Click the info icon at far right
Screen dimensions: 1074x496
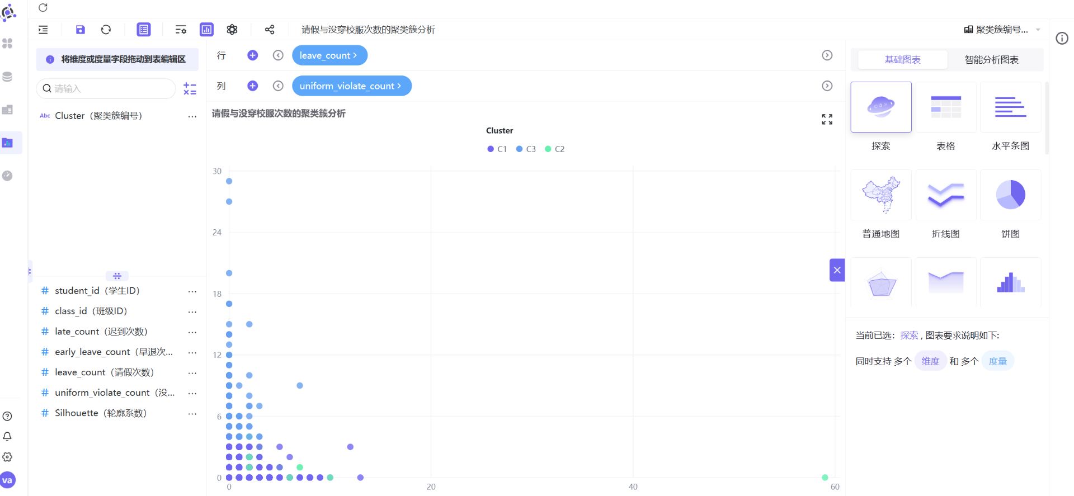(x=1062, y=39)
